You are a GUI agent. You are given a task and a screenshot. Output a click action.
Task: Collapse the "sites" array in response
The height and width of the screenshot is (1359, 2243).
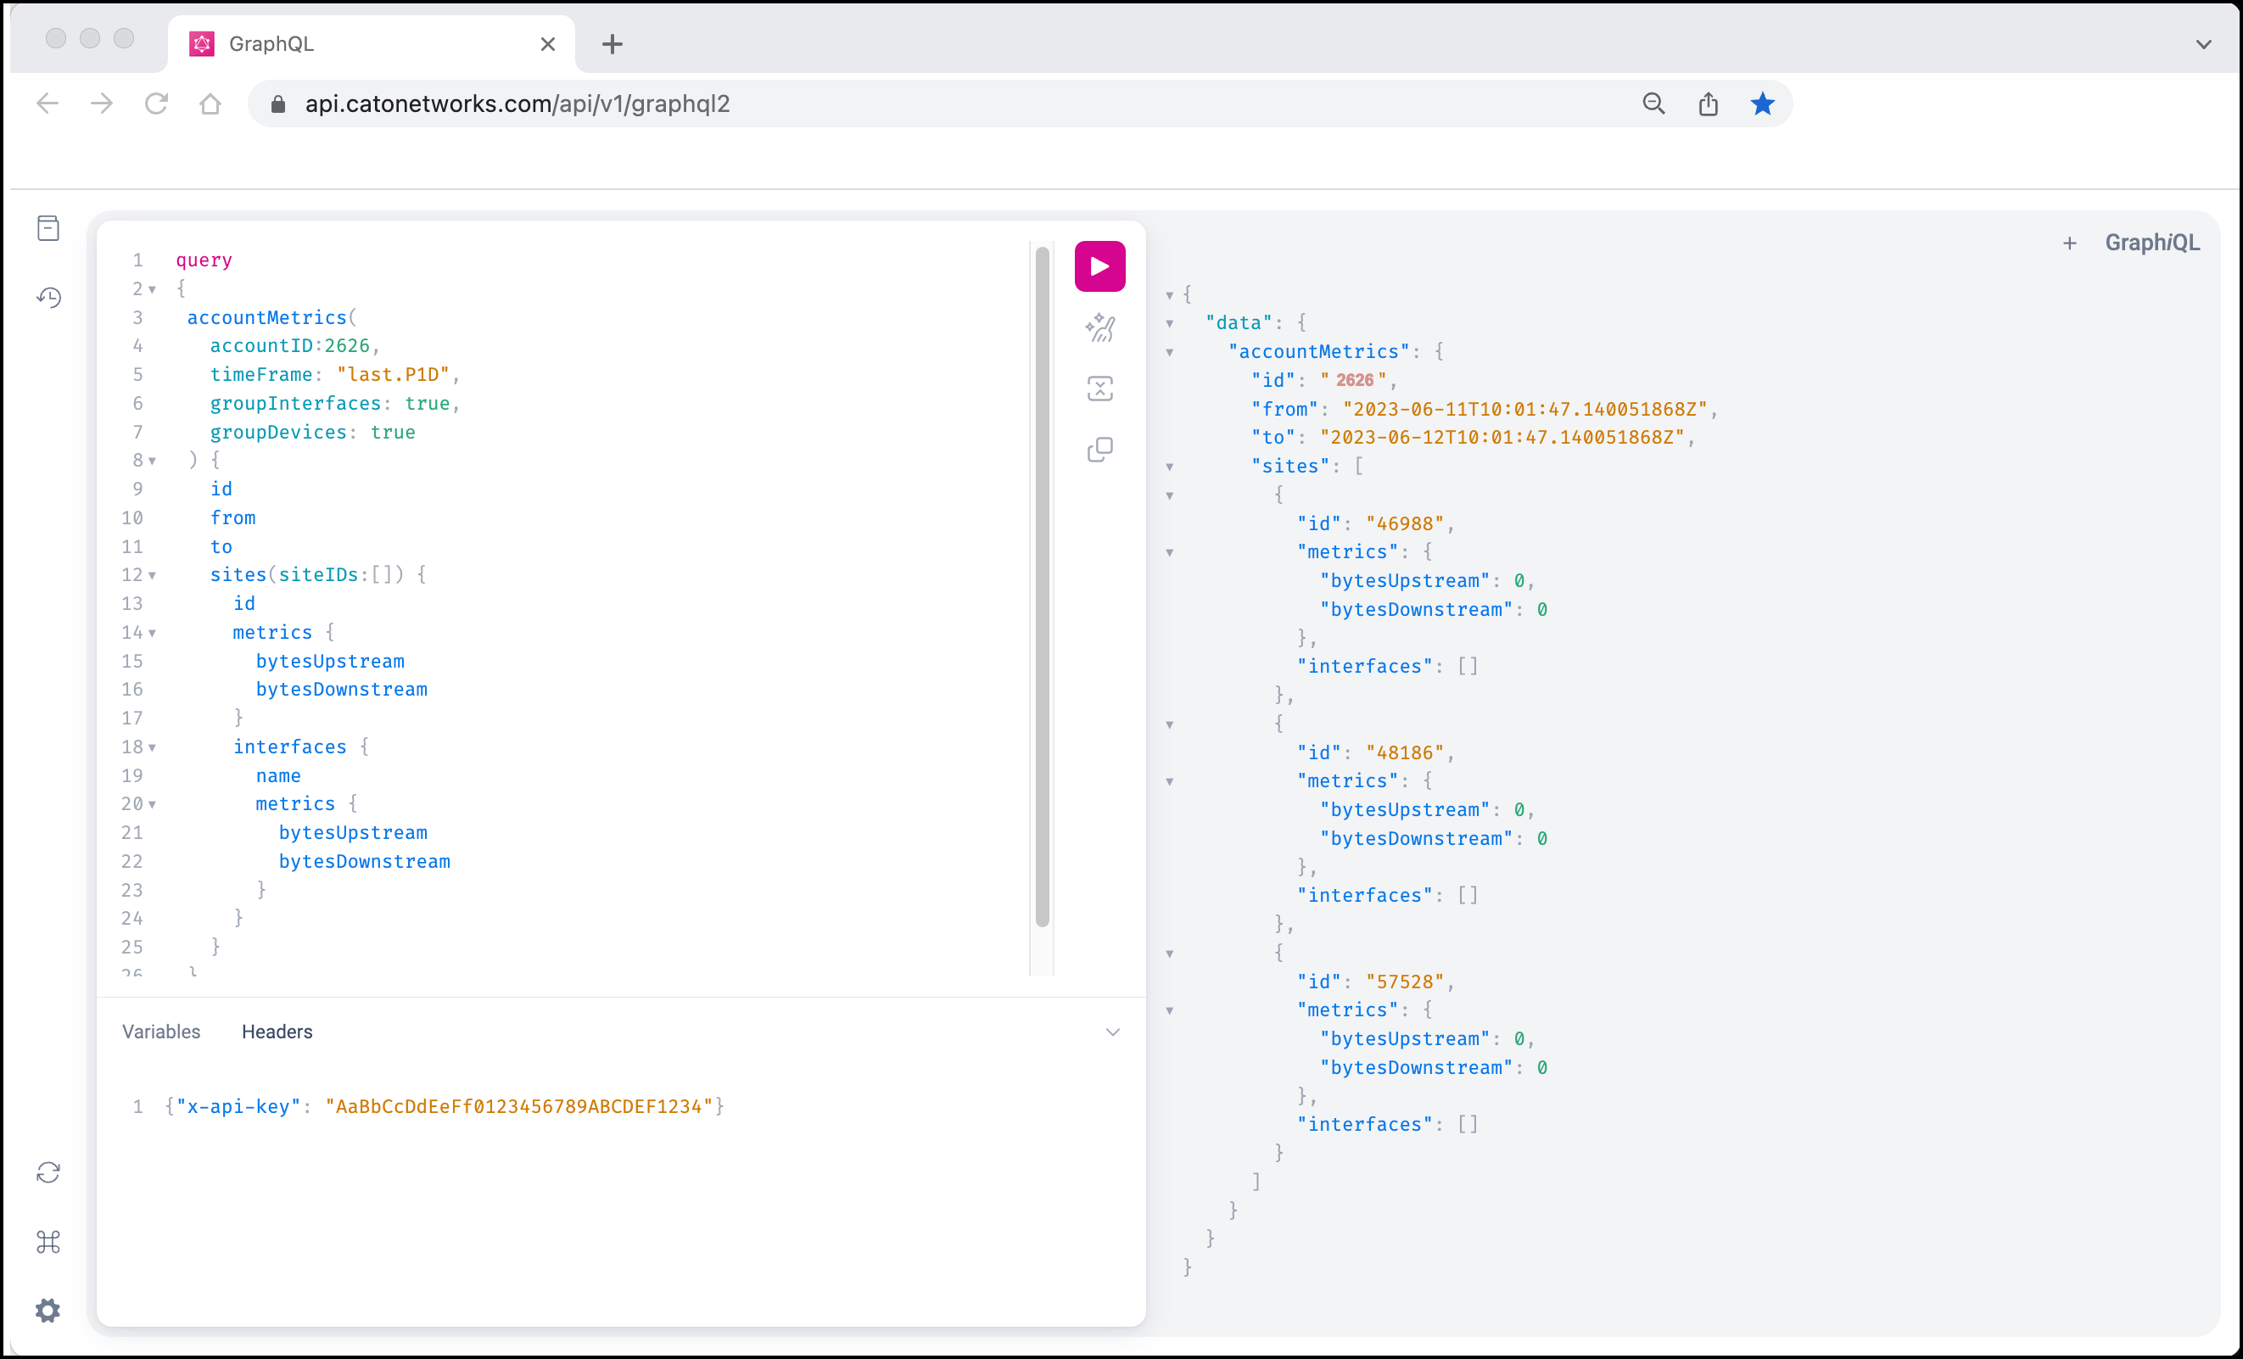pos(1170,467)
